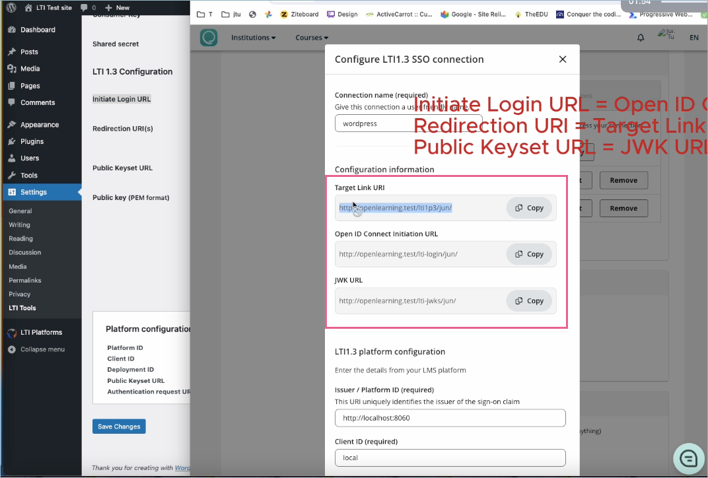Screen dimensions: 708x478
Task: Collapse the WordPress admin menu
Action: [36, 349]
